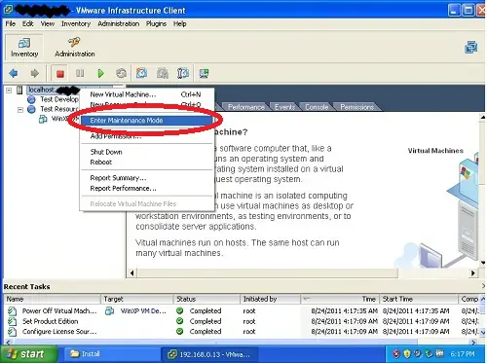Click the Test Resource pool icon

point(31,109)
